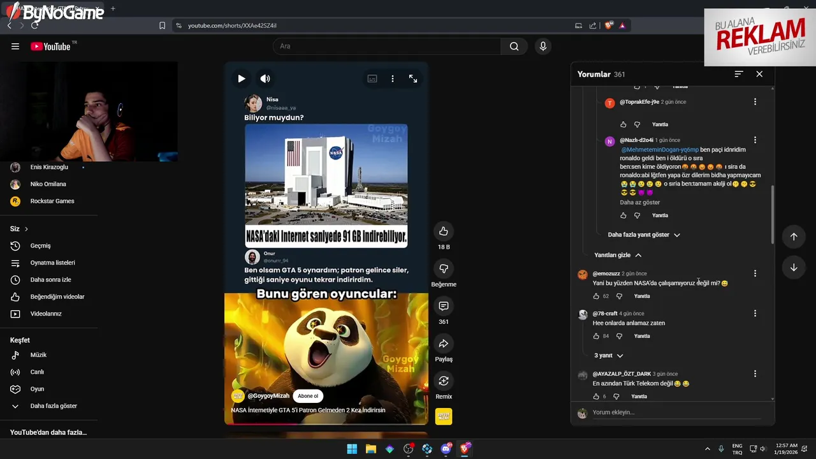Open Niko Omilana subscription channel
This screenshot has width=816, height=459.
(49, 184)
